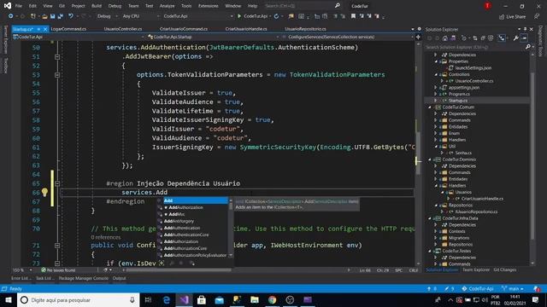The image size is (547, 307).
Task: Collapse the Controllers folder node
Action: pyautogui.click(x=436, y=74)
